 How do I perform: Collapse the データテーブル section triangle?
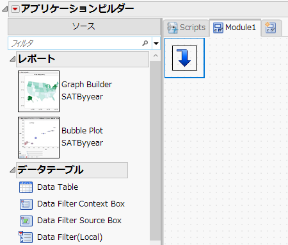tap(13, 170)
